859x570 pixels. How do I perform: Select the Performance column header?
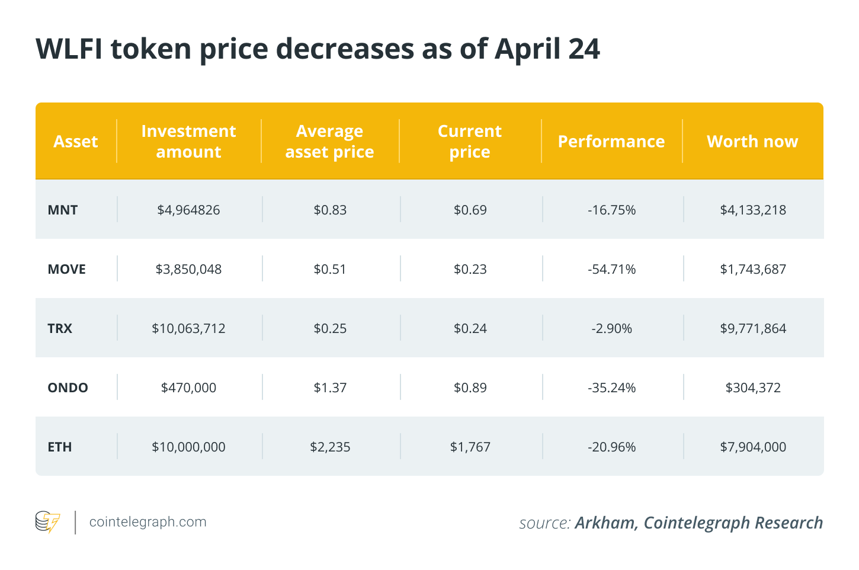coord(611,142)
